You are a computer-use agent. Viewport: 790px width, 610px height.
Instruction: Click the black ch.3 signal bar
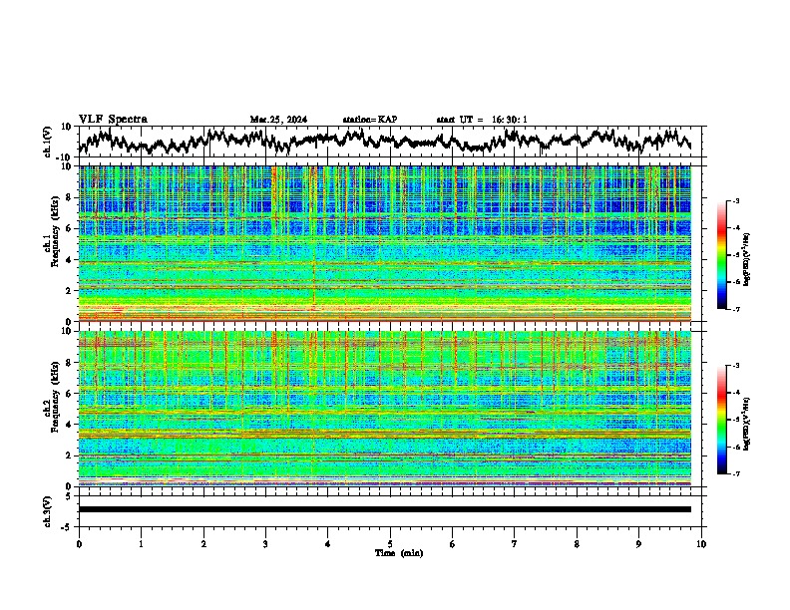385,509
